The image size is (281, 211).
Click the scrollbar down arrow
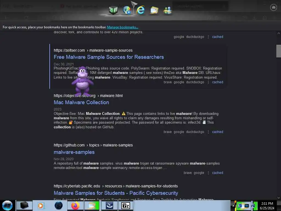[279, 198]
